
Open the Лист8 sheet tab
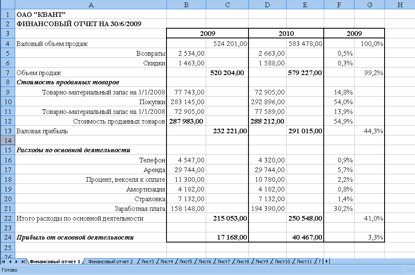(x=243, y=262)
